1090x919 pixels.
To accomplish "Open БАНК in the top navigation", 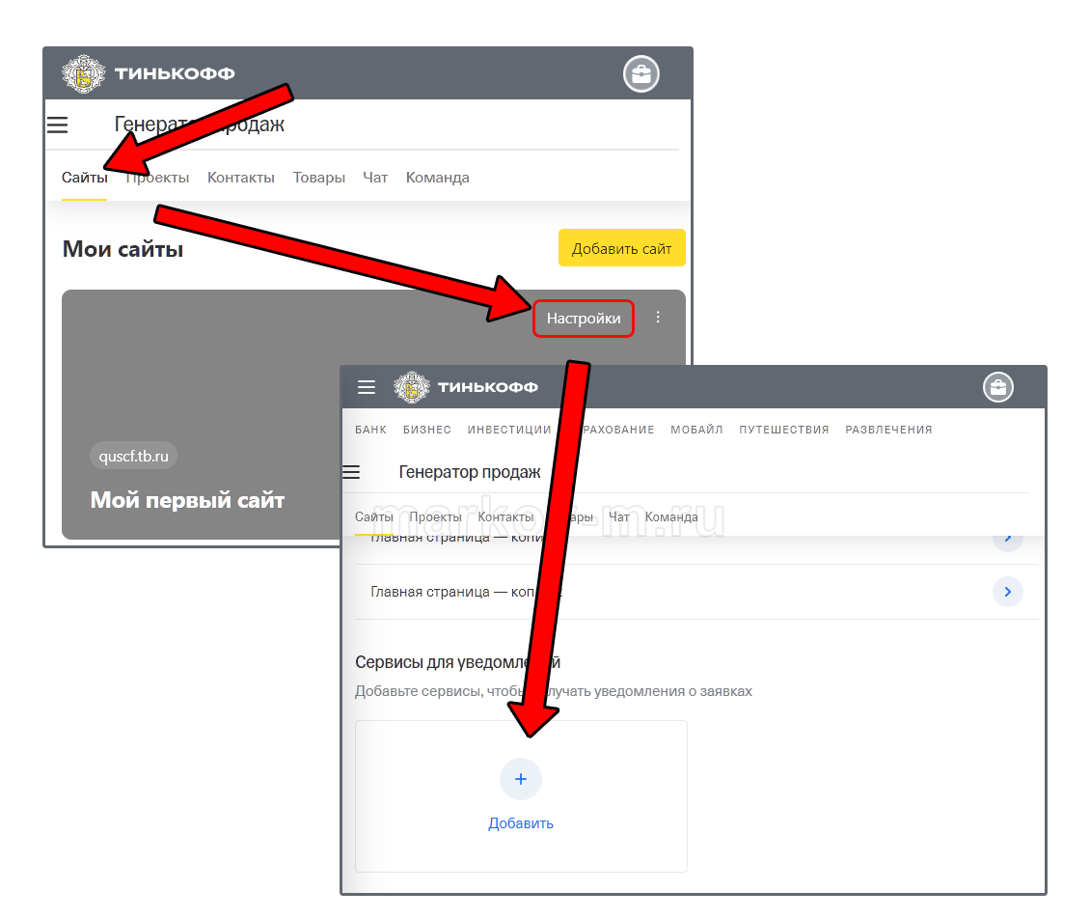I will pos(370,430).
